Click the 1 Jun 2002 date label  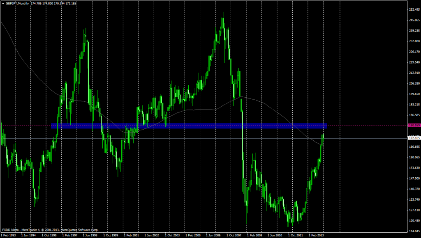pos(152,236)
